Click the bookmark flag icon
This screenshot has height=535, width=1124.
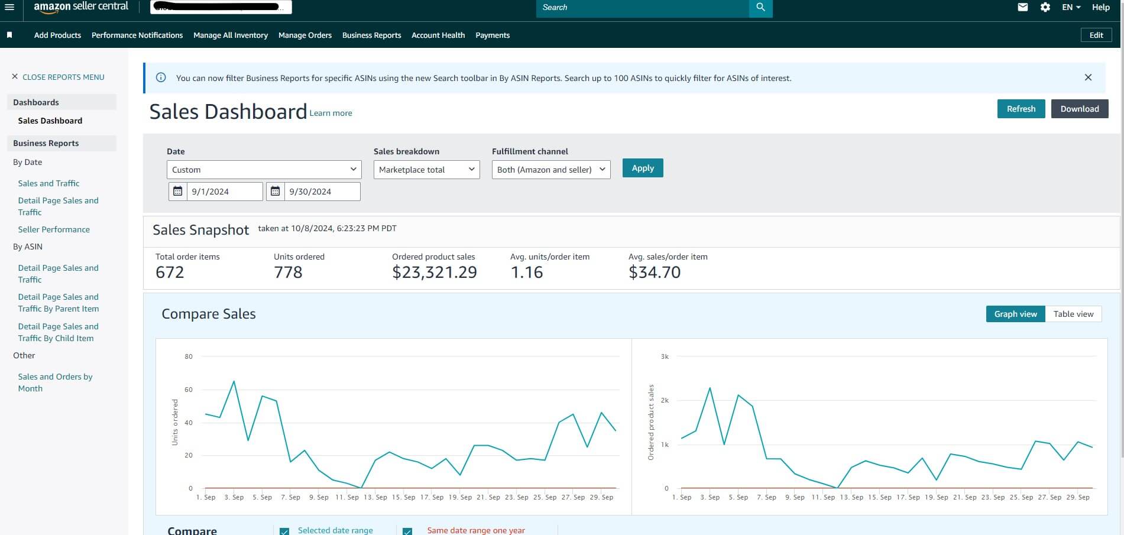coord(9,35)
